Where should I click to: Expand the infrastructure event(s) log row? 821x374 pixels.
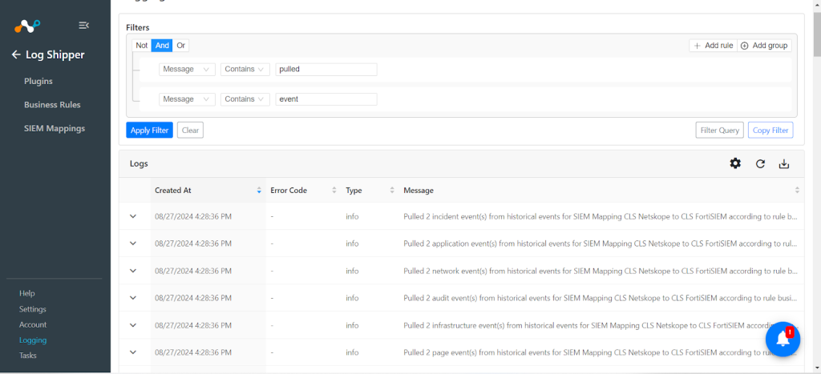point(133,325)
